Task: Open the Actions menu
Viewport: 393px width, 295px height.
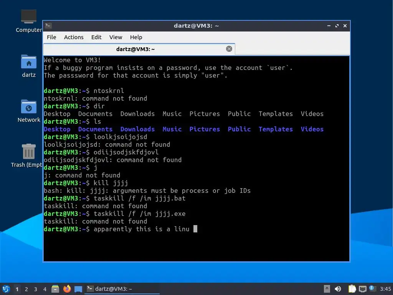Action: [x=74, y=37]
